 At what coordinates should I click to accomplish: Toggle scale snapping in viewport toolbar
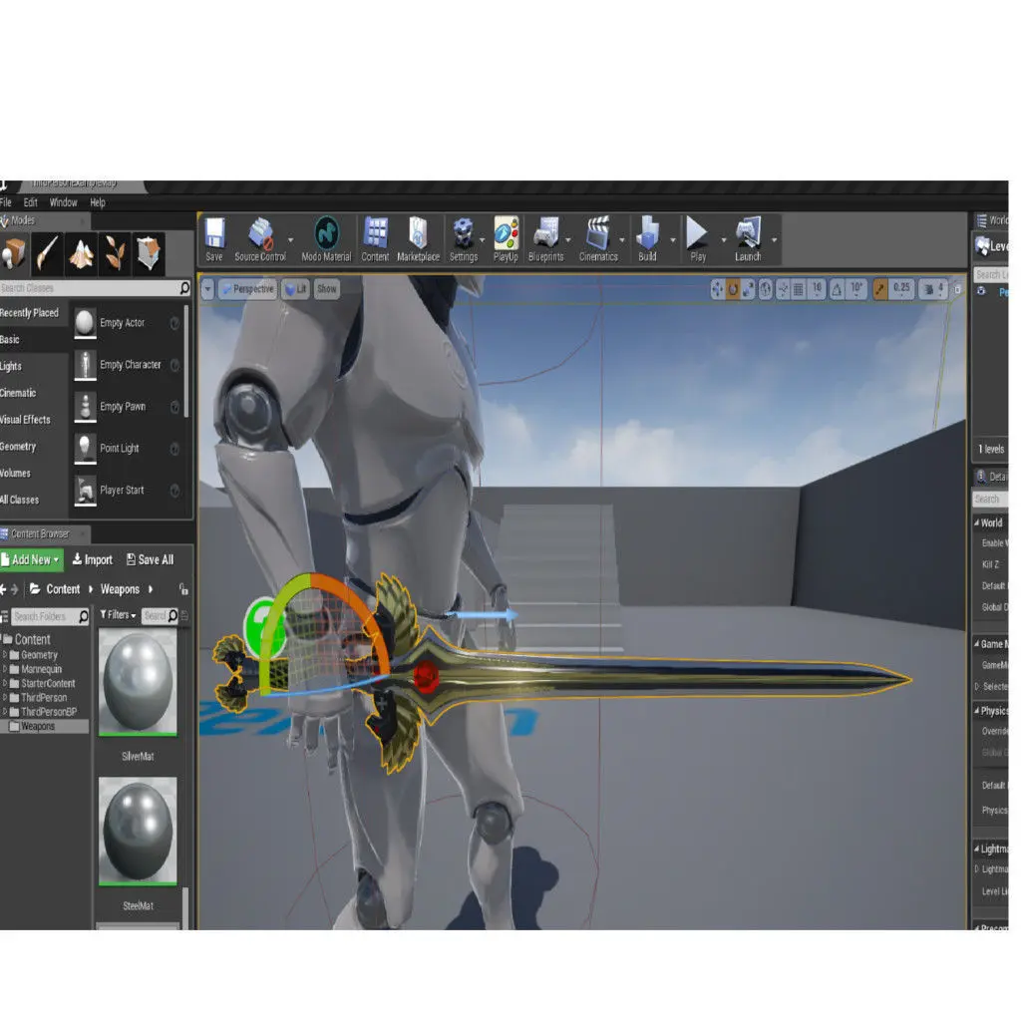879,289
